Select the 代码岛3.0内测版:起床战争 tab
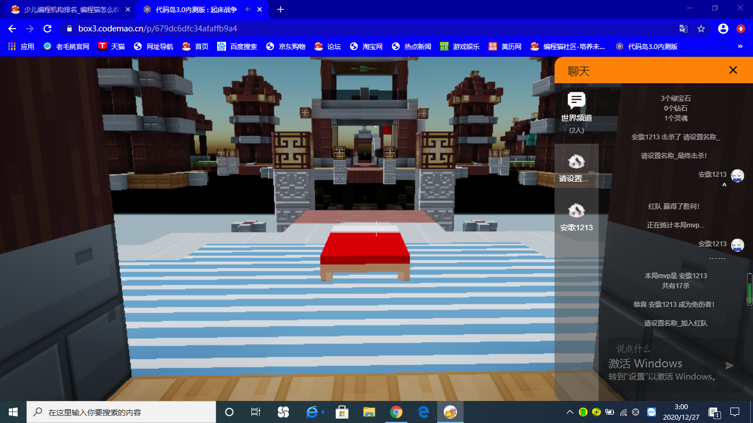753x423 pixels. tap(197, 9)
